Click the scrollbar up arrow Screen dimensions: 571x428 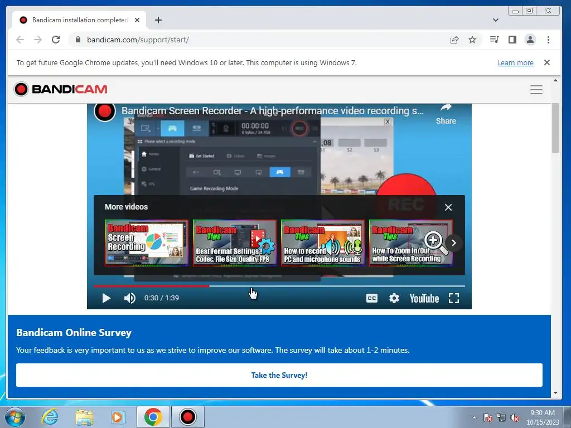click(x=555, y=80)
